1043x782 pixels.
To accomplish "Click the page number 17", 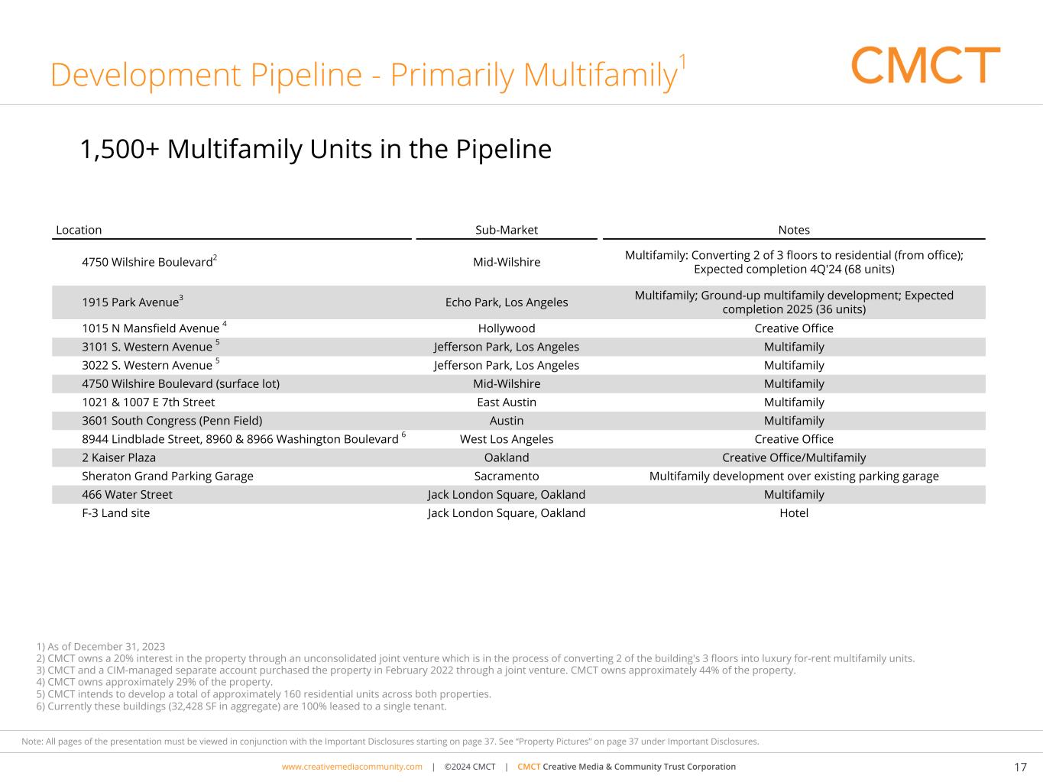I will (1021, 767).
